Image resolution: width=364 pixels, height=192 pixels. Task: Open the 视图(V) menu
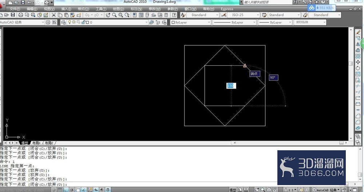click(x=49, y=9)
